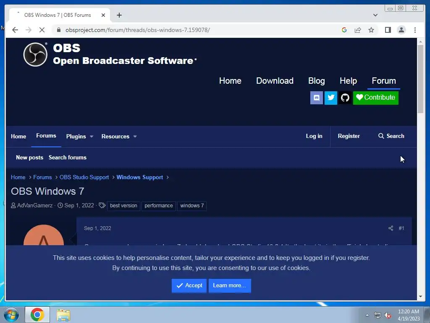Expand the Resources dropdown arrow
The image size is (430, 323).
(x=135, y=137)
